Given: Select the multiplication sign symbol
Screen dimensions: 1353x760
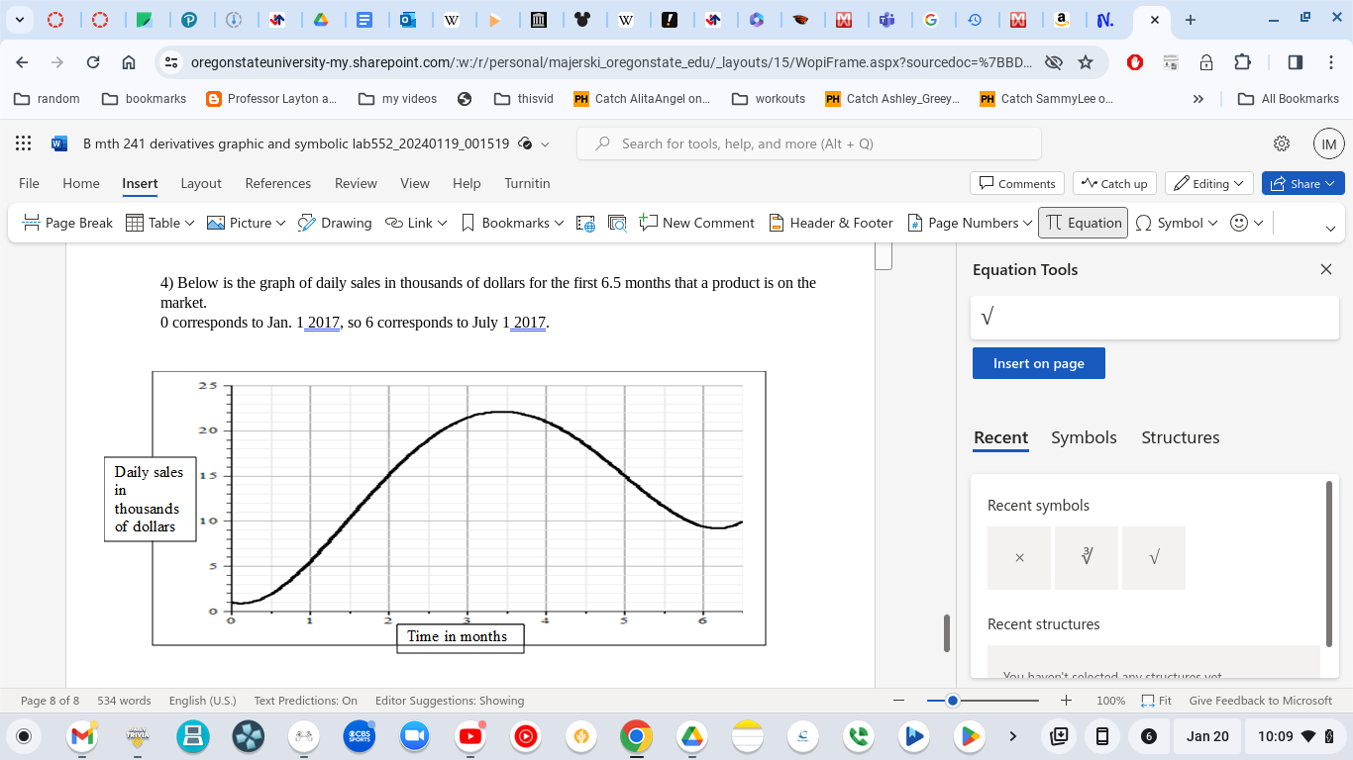Looking at the screenshot, I should pos(1019,558).
